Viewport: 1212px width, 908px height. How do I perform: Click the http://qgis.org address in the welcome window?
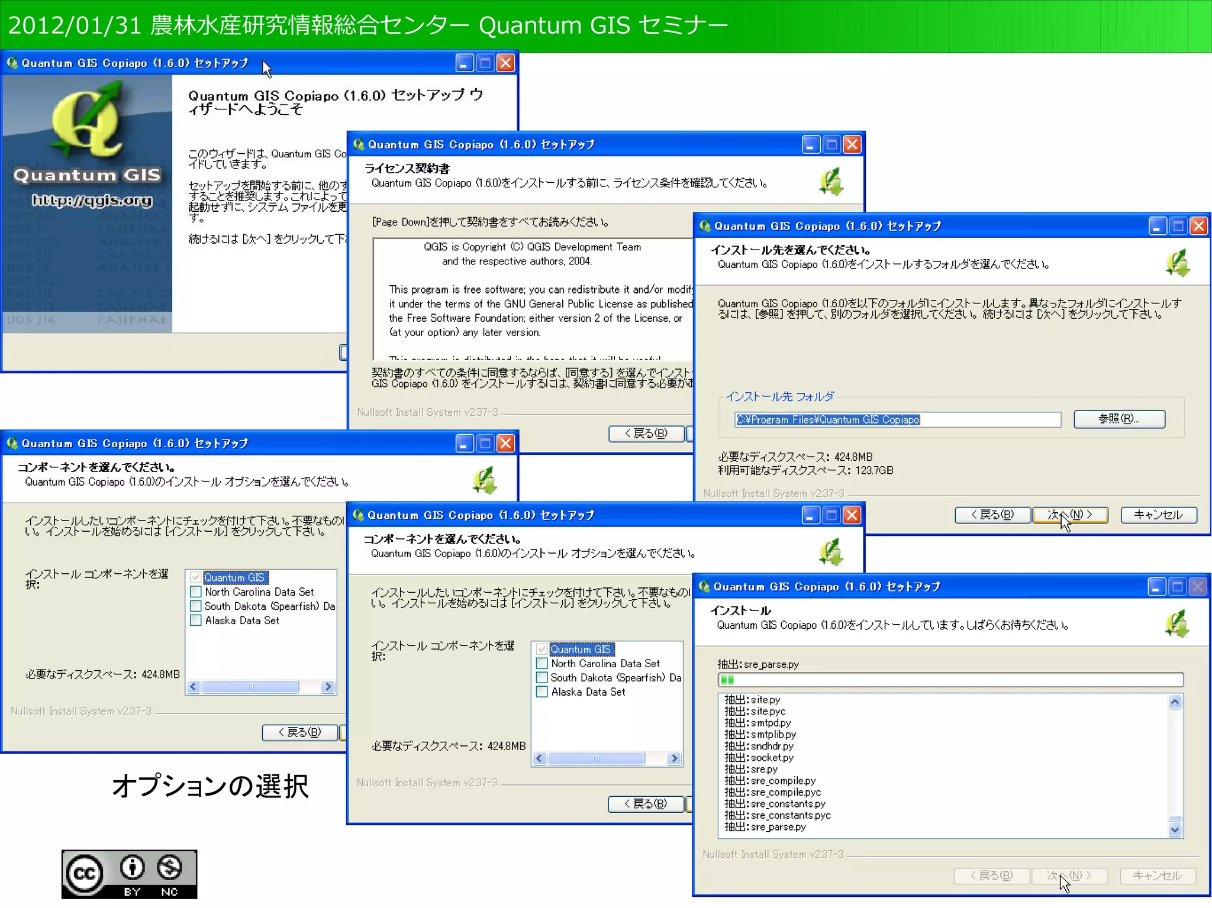click(x=92, y=201)
